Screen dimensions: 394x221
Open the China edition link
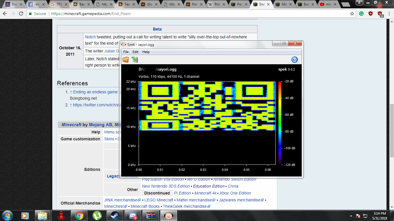(233, 186)
